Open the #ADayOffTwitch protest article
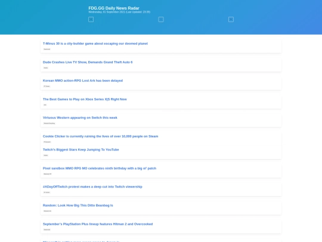The width and height of the screenshot is (322, 242). (x=92, y=186)
